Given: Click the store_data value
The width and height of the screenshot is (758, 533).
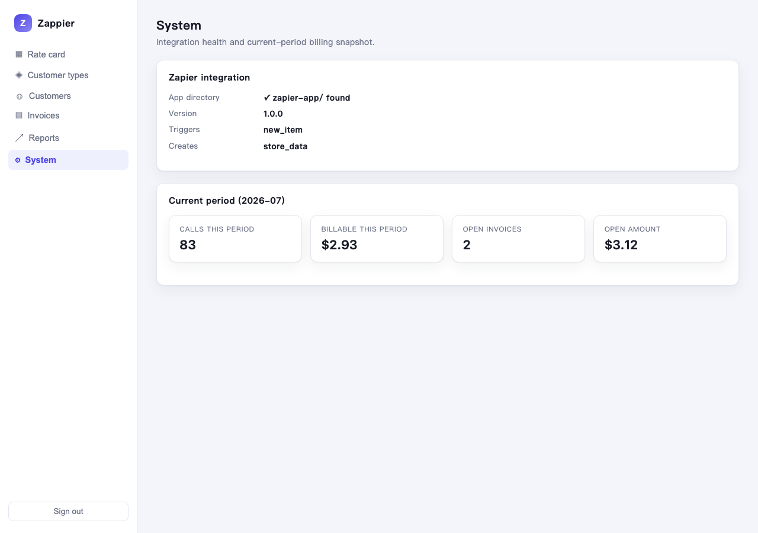Looking at the screenshot, I should 285,146.
